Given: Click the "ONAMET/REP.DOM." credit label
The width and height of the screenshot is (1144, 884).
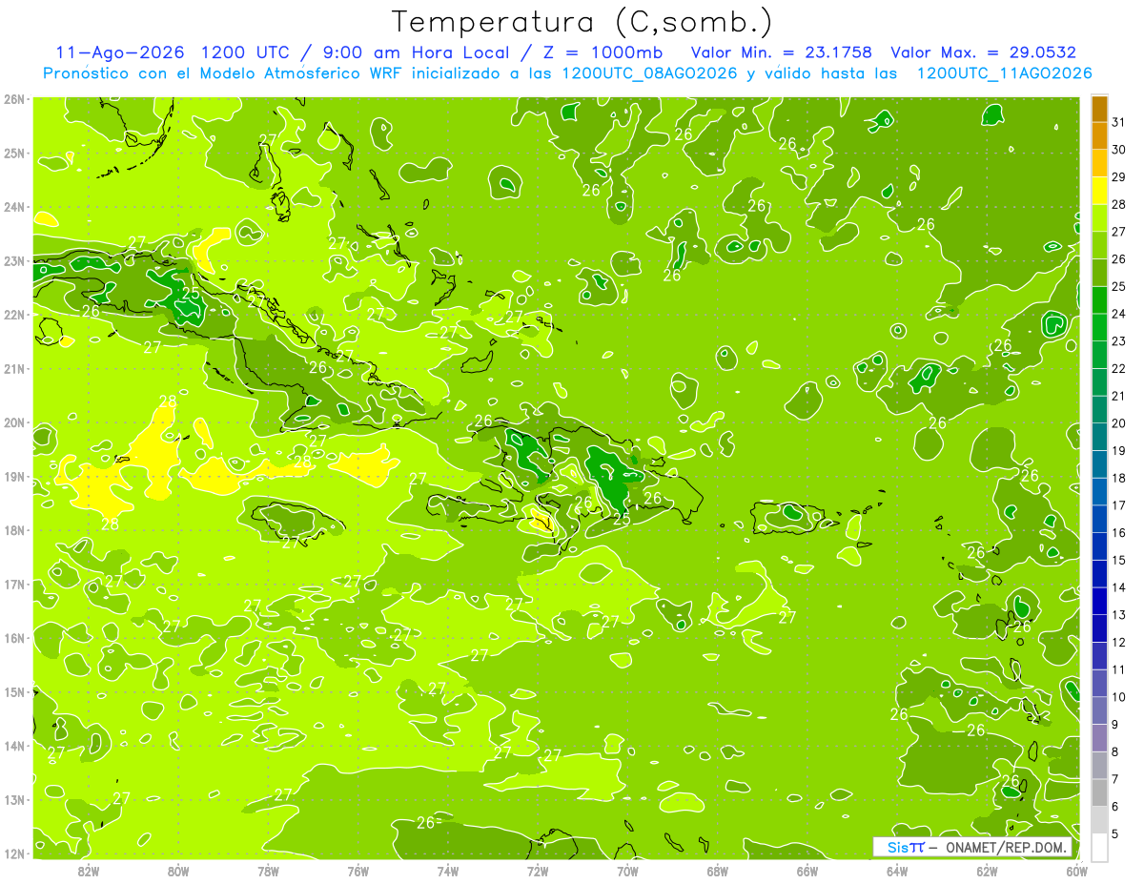Looking at the screenshot, I should pos(1005,848).
